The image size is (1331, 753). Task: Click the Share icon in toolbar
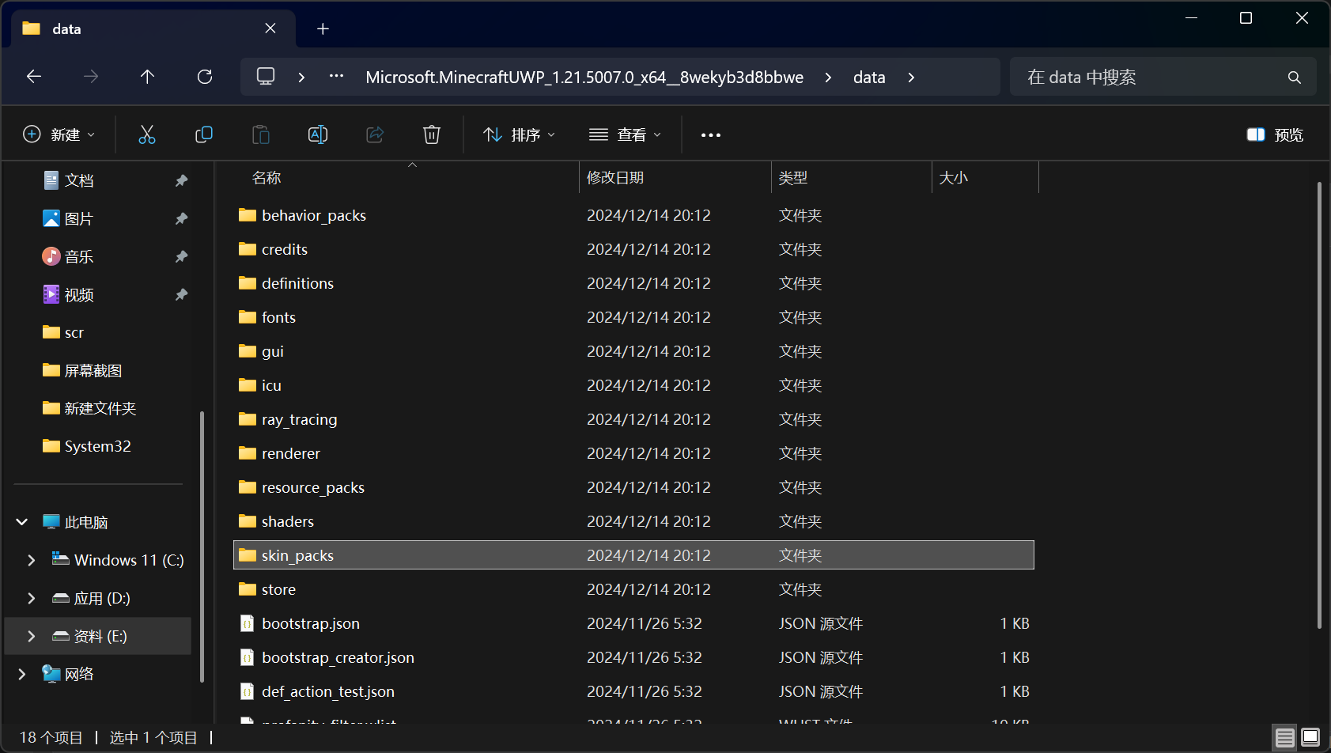pos(375,134)
